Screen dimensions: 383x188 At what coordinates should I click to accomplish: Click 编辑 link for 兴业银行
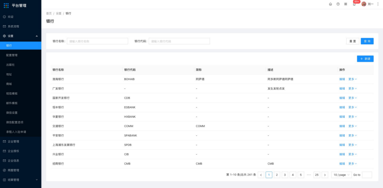342,154
